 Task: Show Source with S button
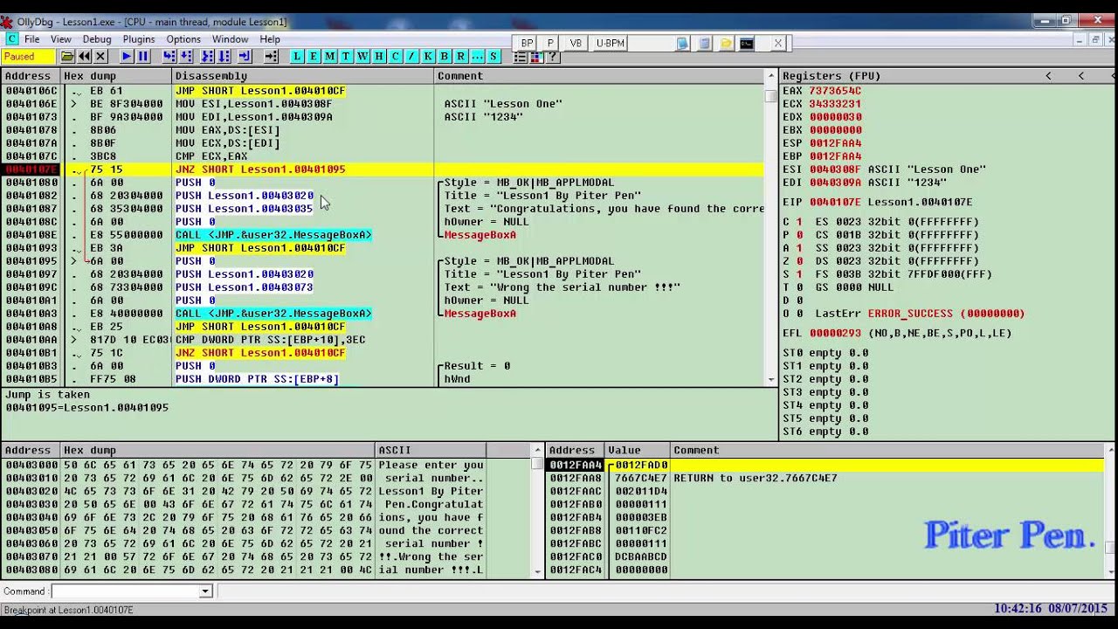(493, 56)
